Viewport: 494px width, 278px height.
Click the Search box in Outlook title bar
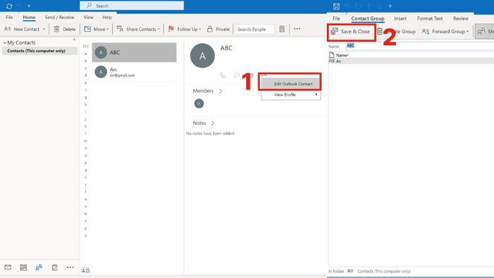tap(132, 6)
